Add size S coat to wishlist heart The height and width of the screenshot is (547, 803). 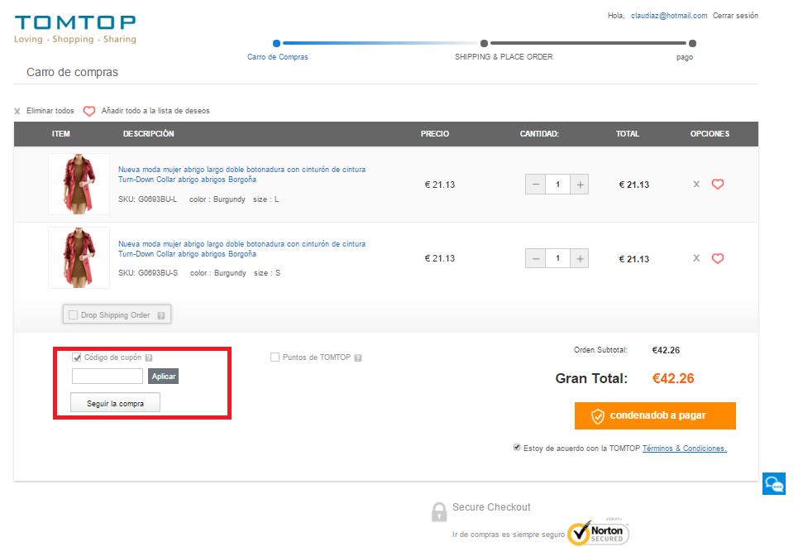718,258
